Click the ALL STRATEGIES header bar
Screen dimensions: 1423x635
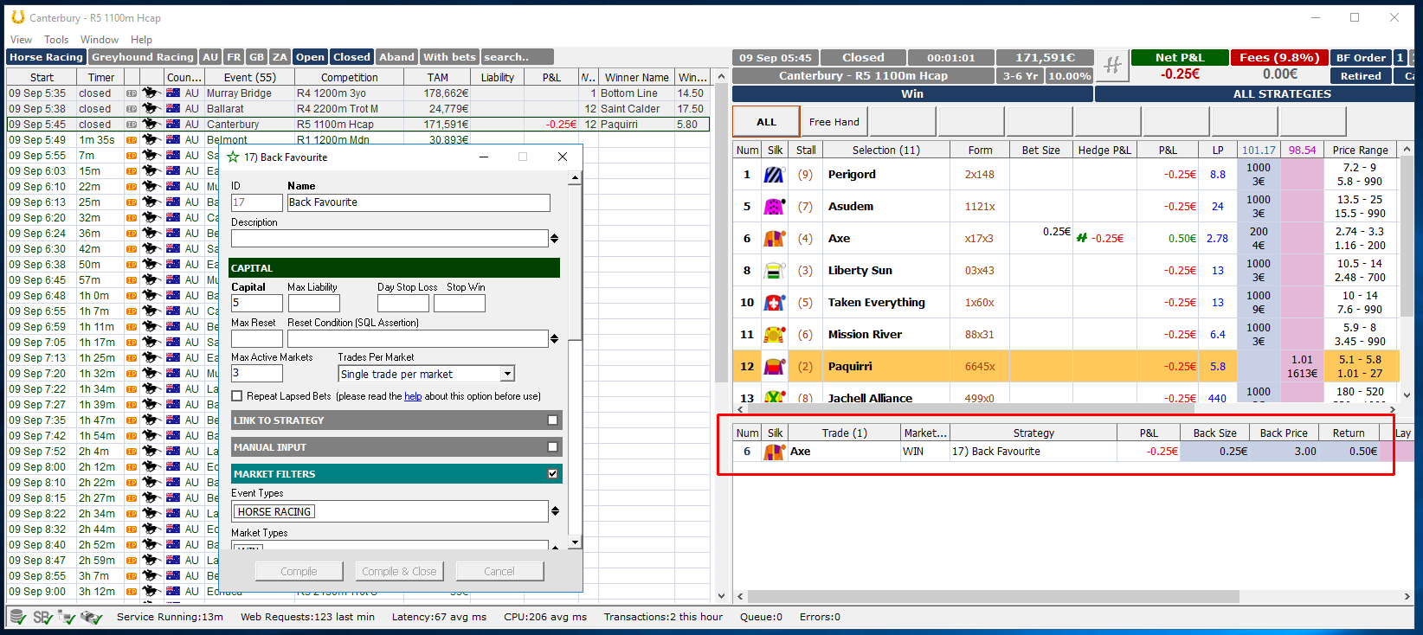[x=1255, y=94]
